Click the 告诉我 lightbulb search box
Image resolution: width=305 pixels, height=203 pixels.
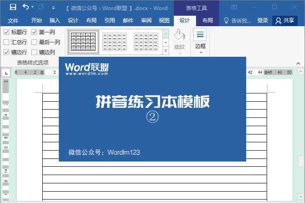tap(237, 21)
